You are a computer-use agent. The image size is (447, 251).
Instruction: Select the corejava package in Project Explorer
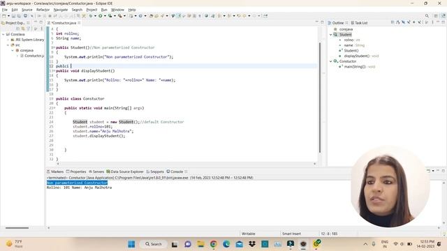[27, 50]
